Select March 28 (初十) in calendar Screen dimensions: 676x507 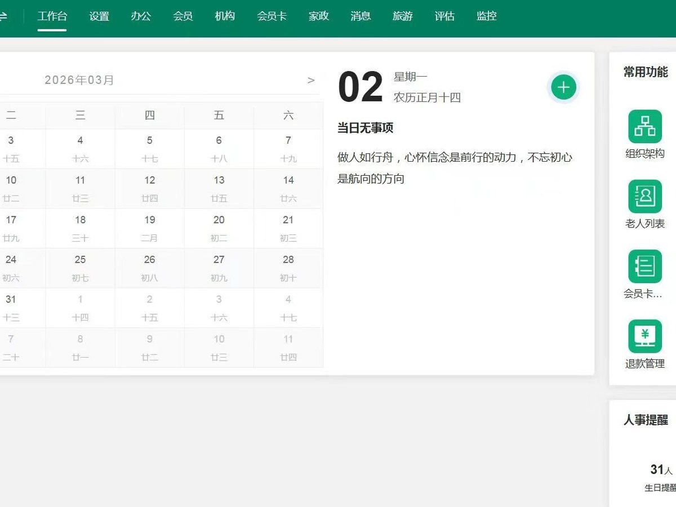click(288, 268)
